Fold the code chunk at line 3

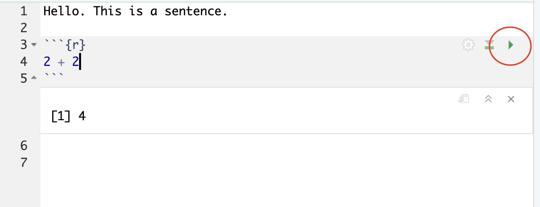point(34,45)
